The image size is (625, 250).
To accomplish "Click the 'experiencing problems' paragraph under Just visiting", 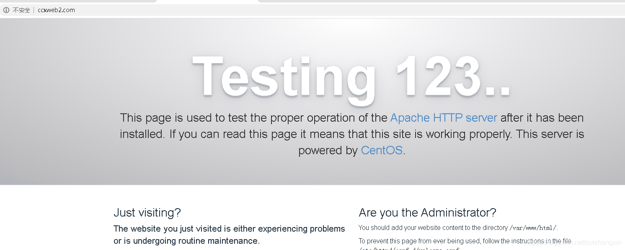I will point(229,229).
